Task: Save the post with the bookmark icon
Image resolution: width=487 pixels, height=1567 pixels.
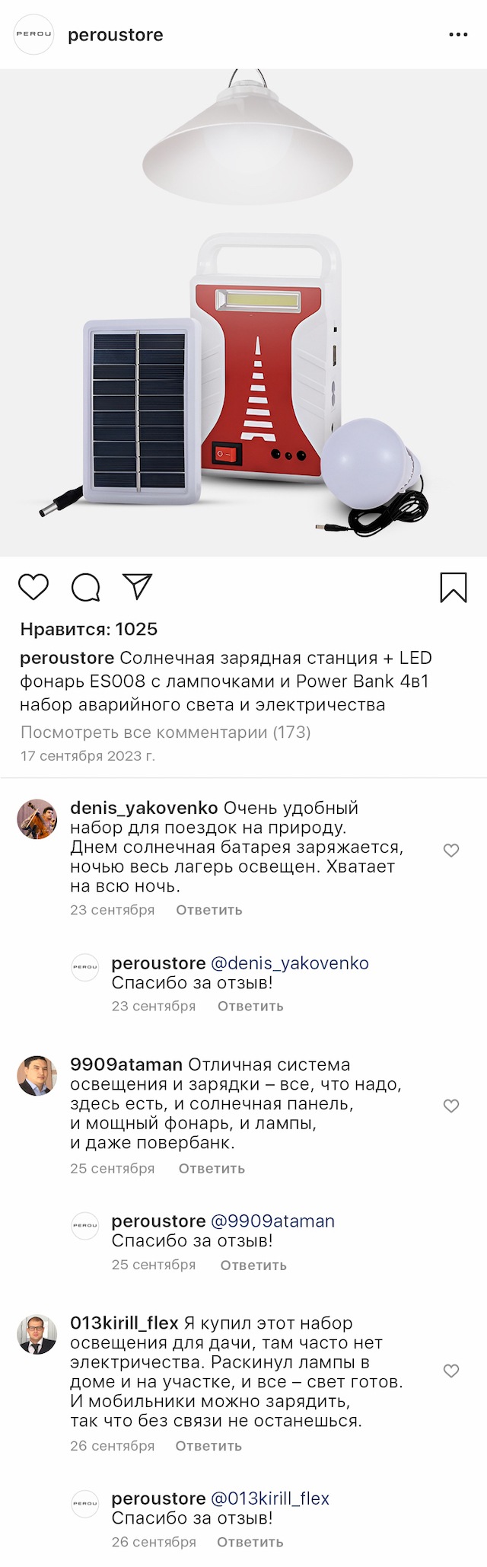Action: point(454,587)
